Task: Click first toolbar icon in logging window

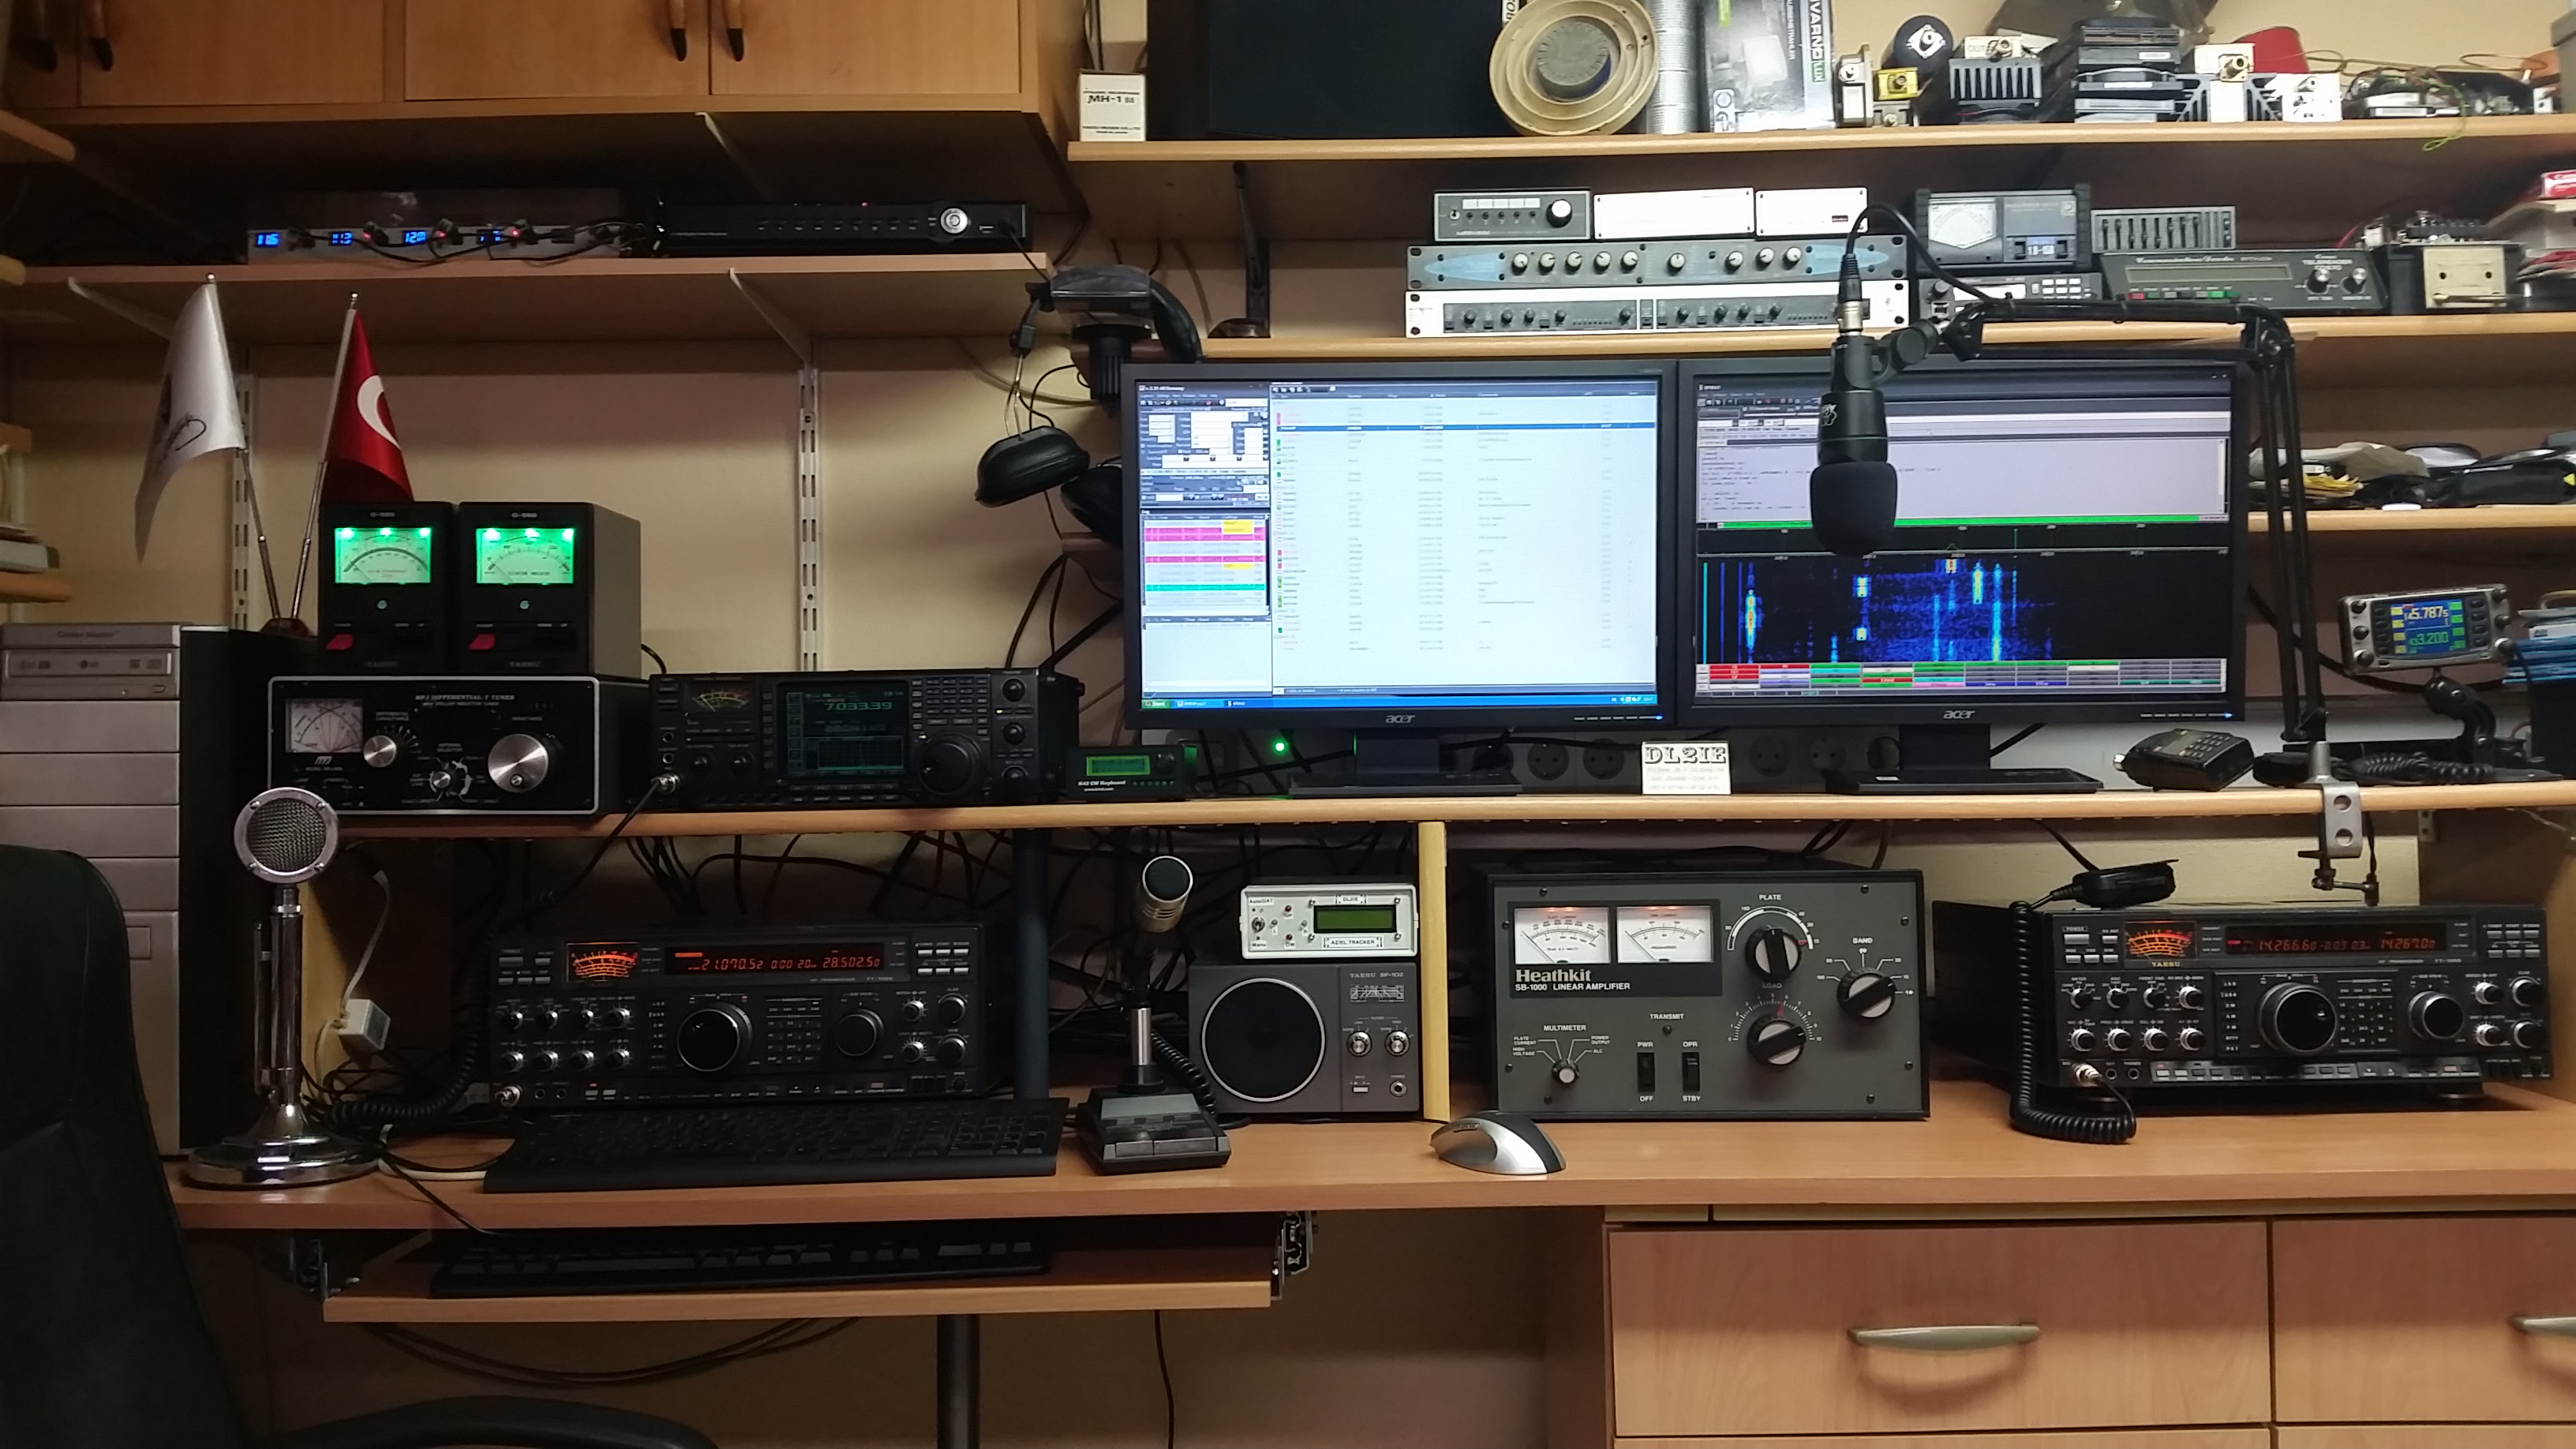Action: (x=1143, y=403)
